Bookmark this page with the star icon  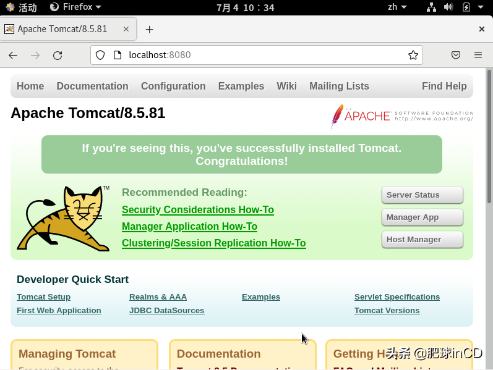pos(413,55)
